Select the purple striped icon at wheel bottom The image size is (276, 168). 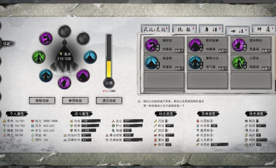click(64, 82)
